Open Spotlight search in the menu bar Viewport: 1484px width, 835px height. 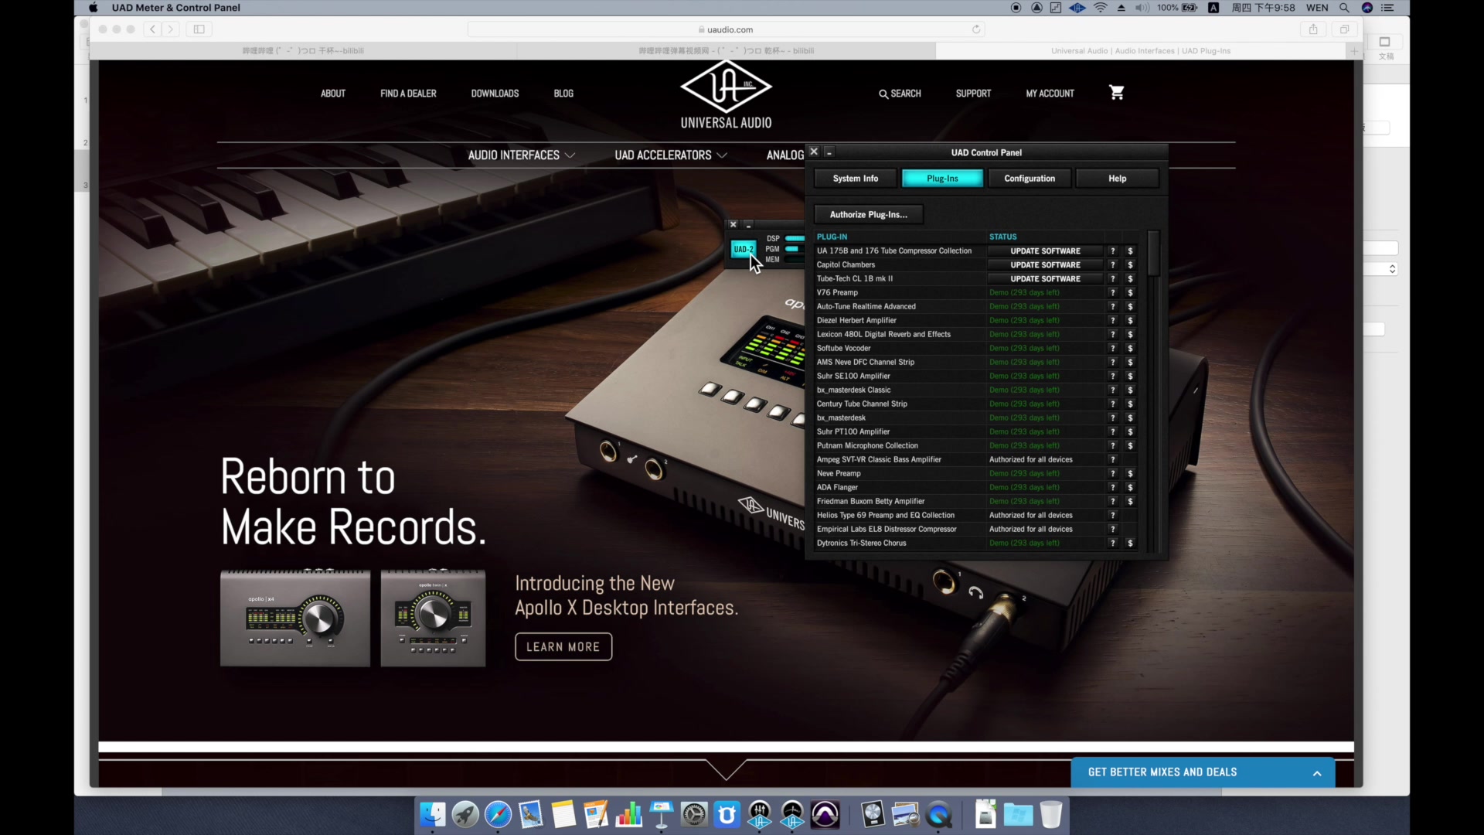tap(1344, 8)
